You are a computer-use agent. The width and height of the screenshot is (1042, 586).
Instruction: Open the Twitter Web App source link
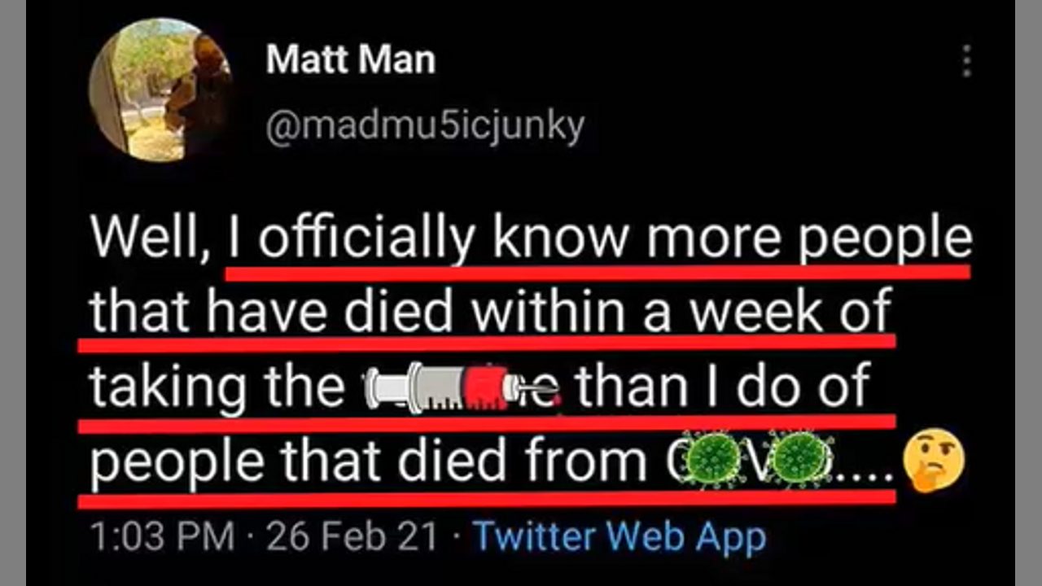[x=620, y=538]
